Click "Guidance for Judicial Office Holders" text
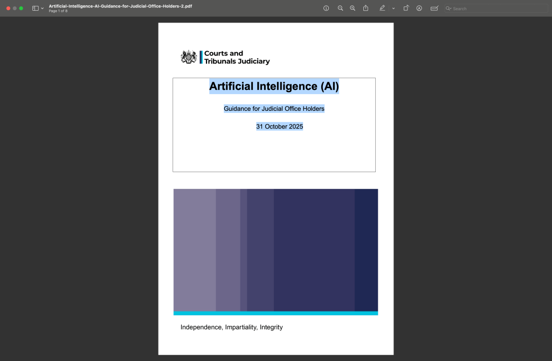Screen dimensions: 552x361 click(274, 109)
